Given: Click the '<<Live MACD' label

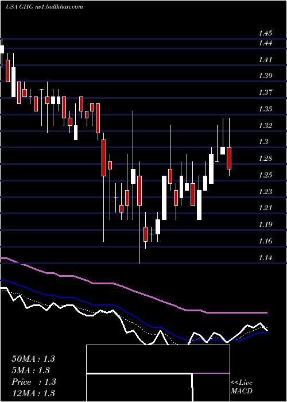Looking at the screenshot, I should pos(242,387).
